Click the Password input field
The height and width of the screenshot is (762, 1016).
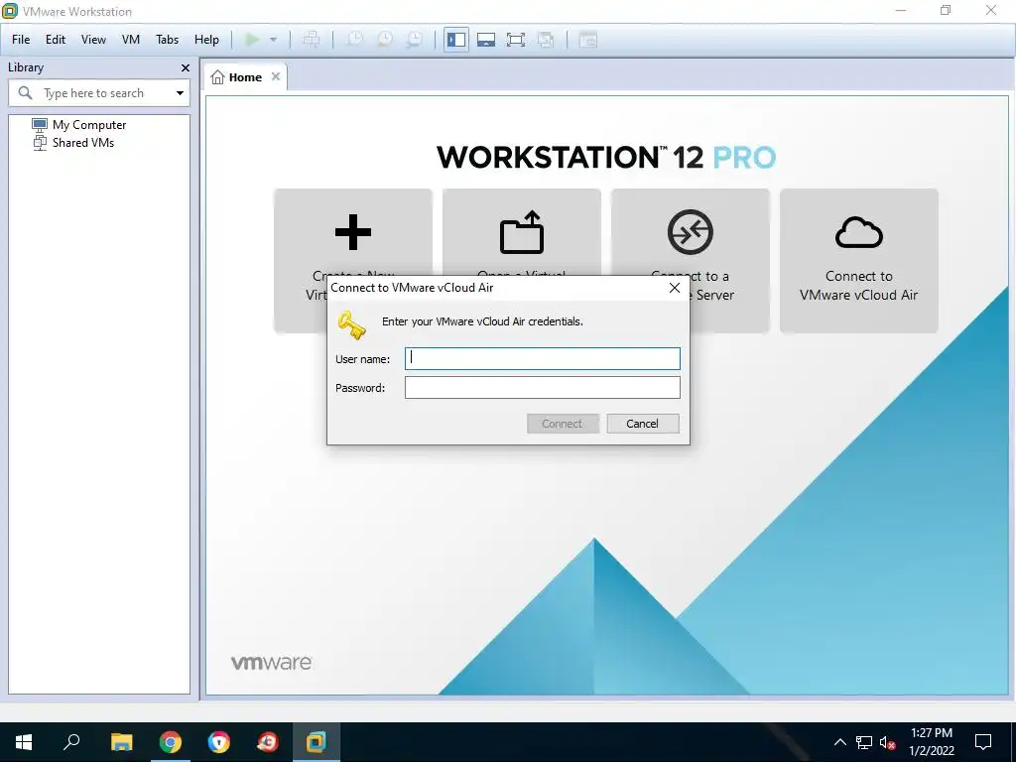(x=543, y=388)
